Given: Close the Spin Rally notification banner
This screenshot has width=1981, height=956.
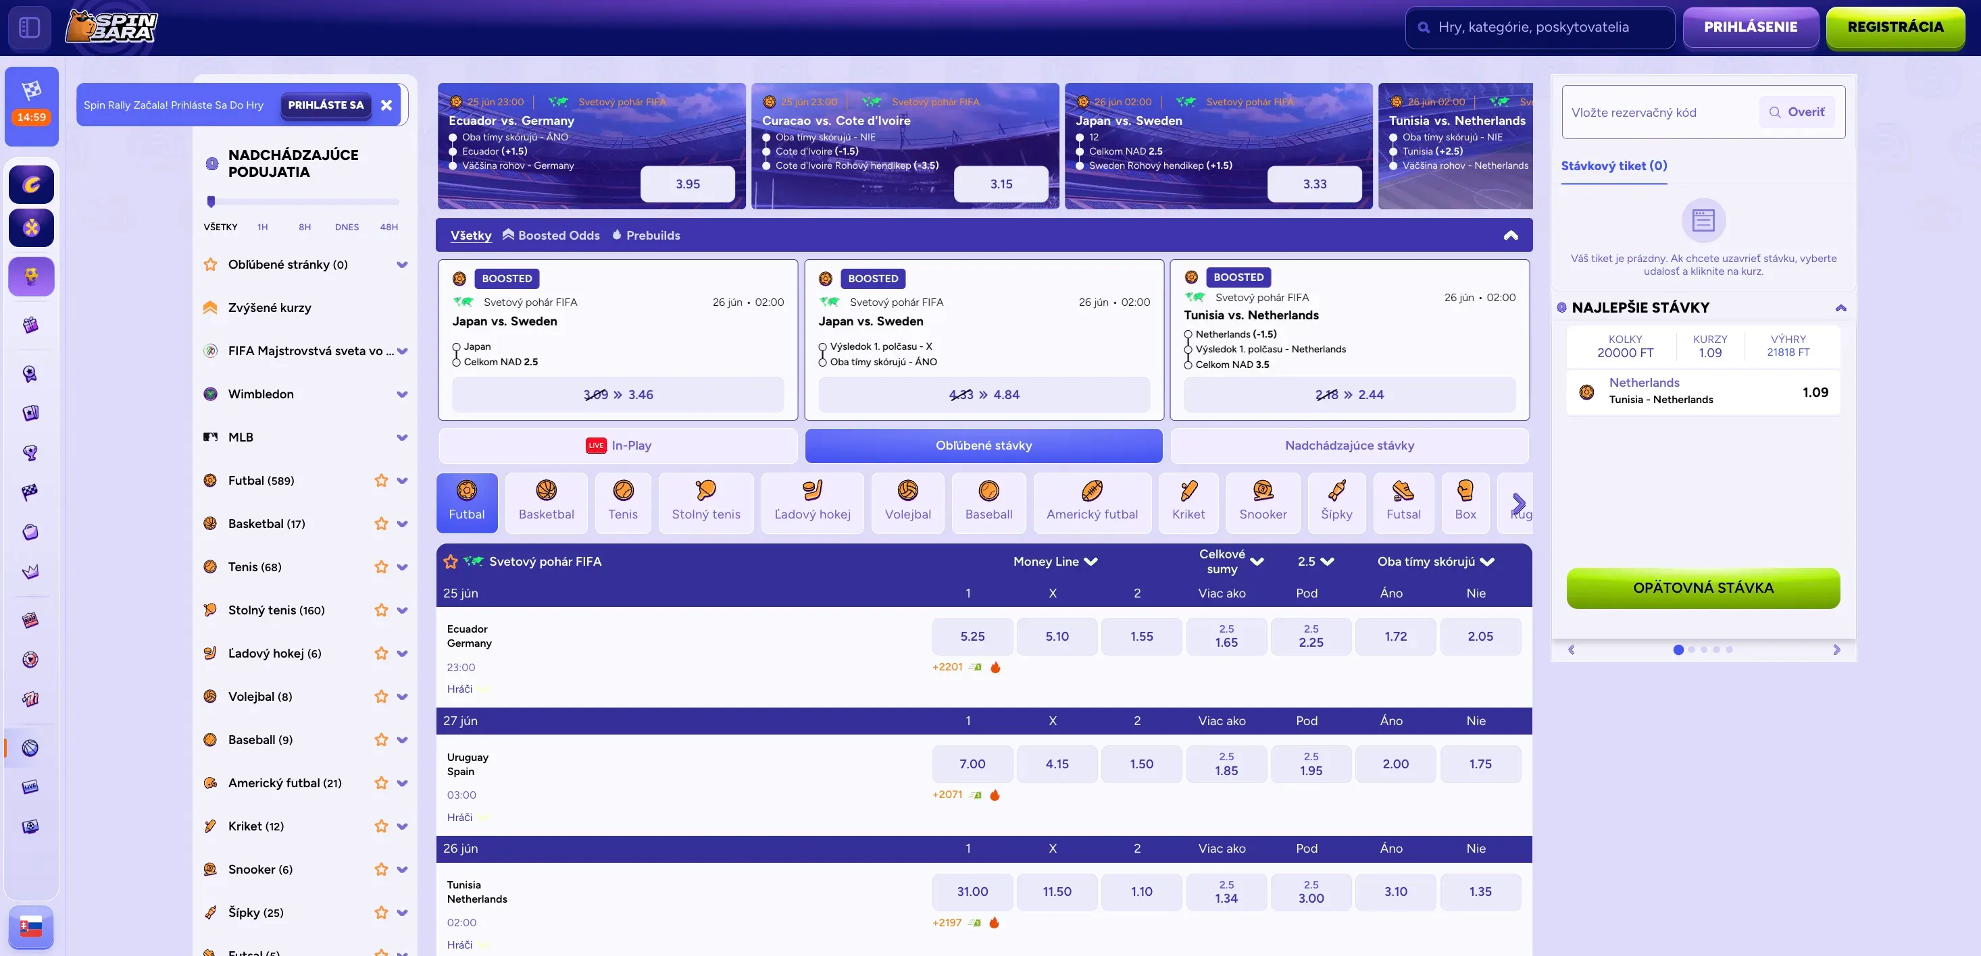Looking at the screenshot, I should [x=386, y=105].
